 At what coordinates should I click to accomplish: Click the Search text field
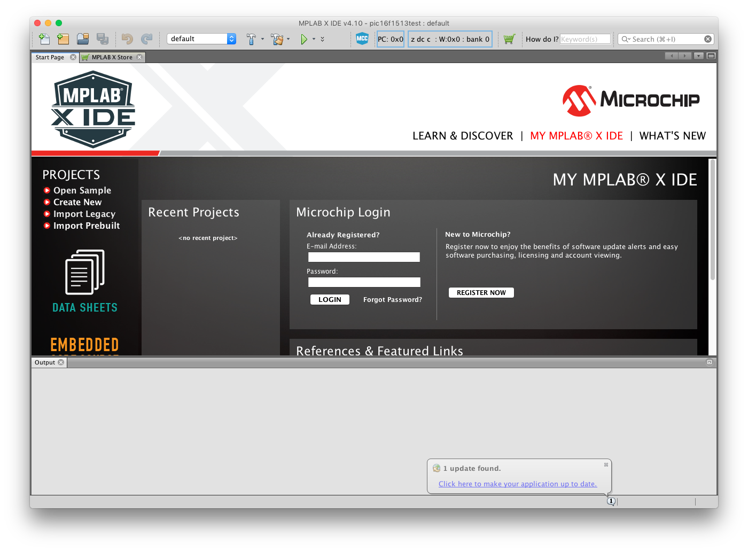(666, 39)
